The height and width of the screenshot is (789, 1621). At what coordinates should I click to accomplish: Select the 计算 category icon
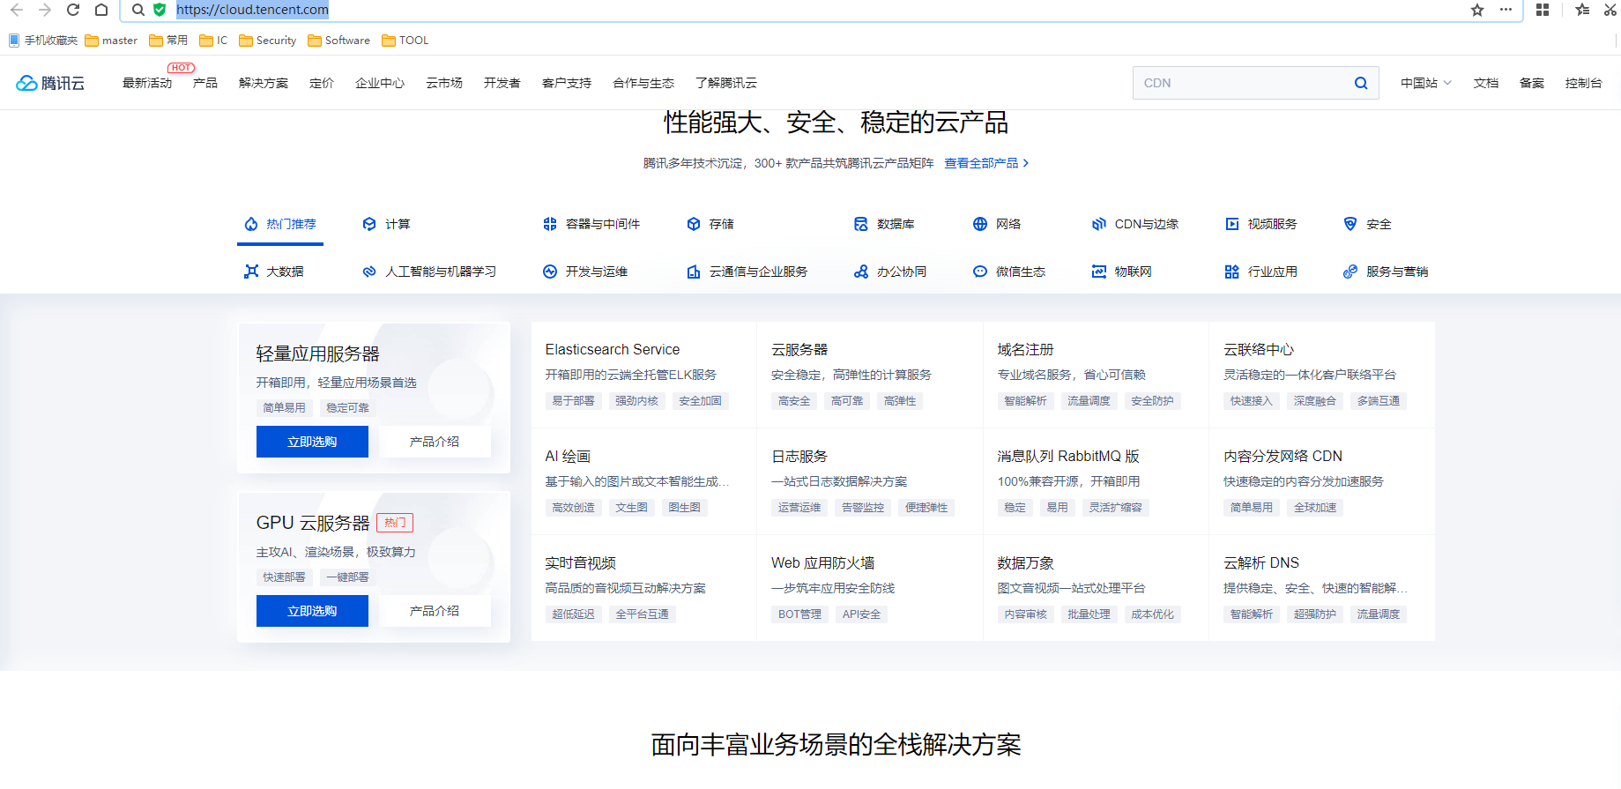[x=369, y=224]
